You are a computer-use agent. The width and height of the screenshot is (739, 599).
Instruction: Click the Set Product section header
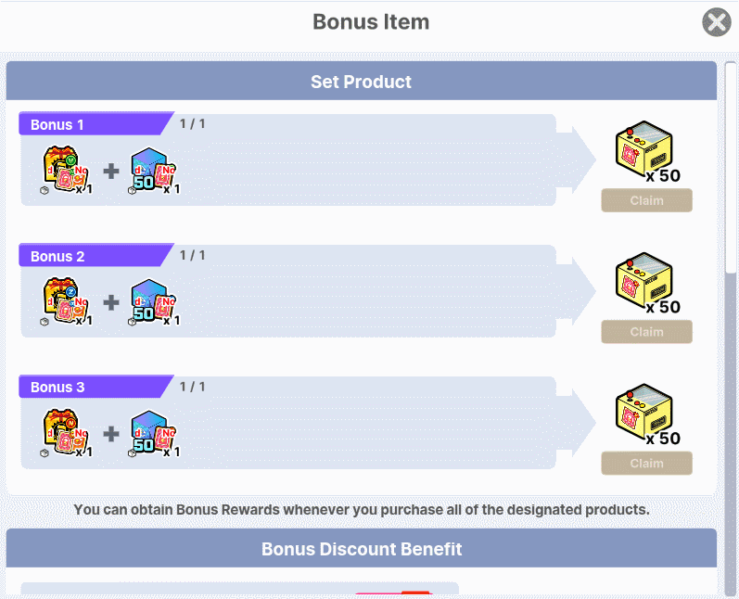pos(361,82)
